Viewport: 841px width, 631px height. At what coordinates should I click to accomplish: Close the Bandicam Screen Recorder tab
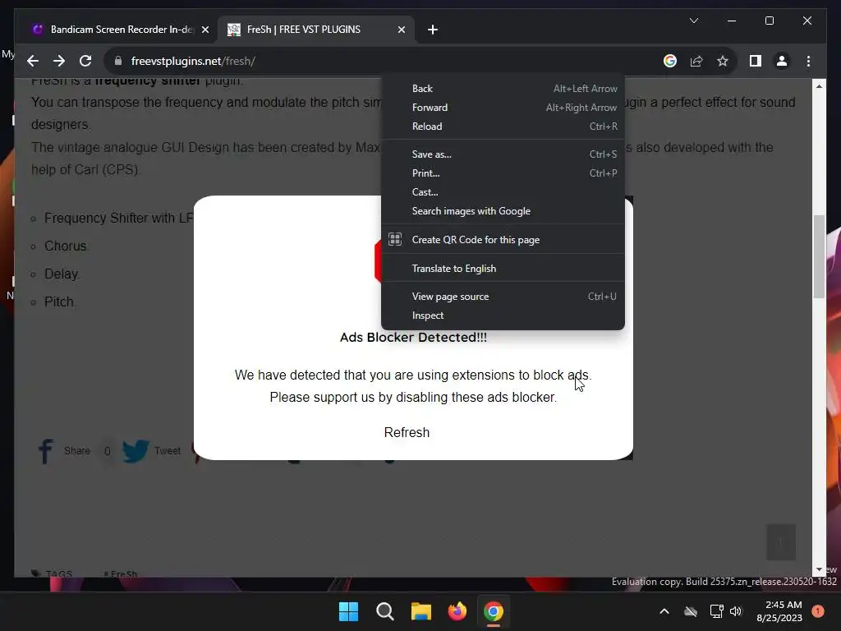[205, 30]
